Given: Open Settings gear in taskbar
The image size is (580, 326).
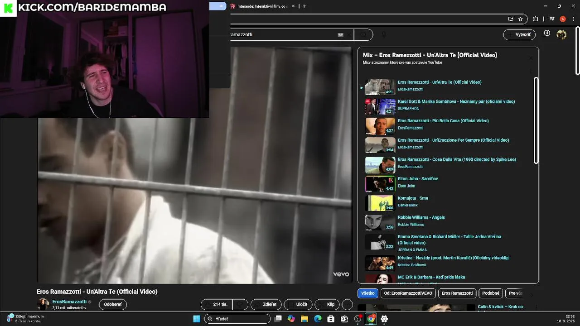Looking at the screenshot, I should pyautogui.click(x=384, y=319).
